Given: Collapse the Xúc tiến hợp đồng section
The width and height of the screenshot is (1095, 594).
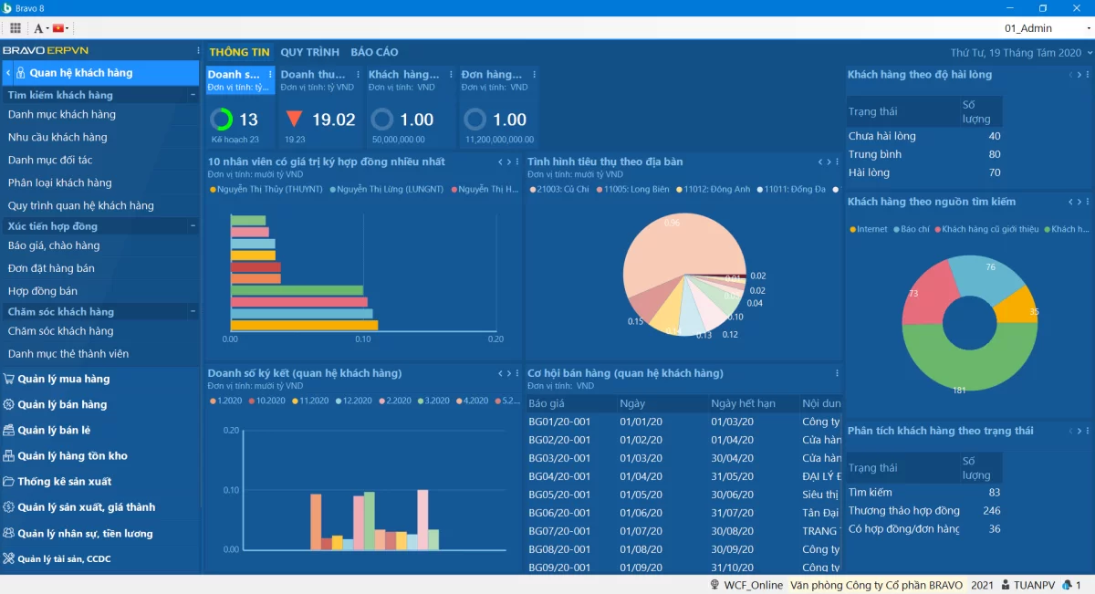Looking at the screenshot, I should [193, 226].
